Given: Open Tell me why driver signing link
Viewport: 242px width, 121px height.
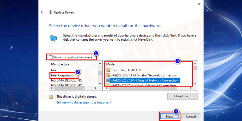Looking at the screenshot, I should (84, 102).
